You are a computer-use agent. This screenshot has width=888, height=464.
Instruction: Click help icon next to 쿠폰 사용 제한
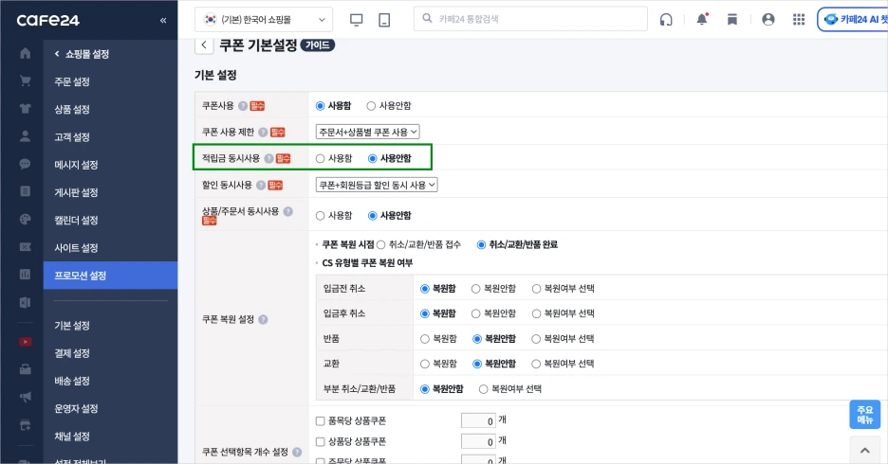pos(263,133)
